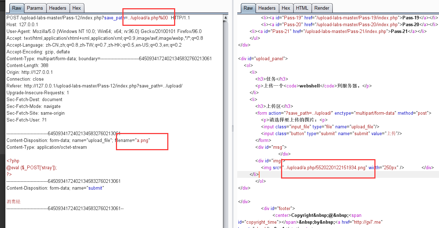Viewport: 439px width, 228px height.
Task: Click the '请选择要上传的图片' paragraph line
Action: [x=294, y=120]
